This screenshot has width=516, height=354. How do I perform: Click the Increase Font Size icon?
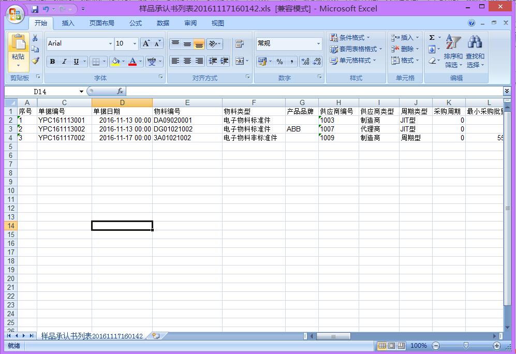[x=146, y=43]
